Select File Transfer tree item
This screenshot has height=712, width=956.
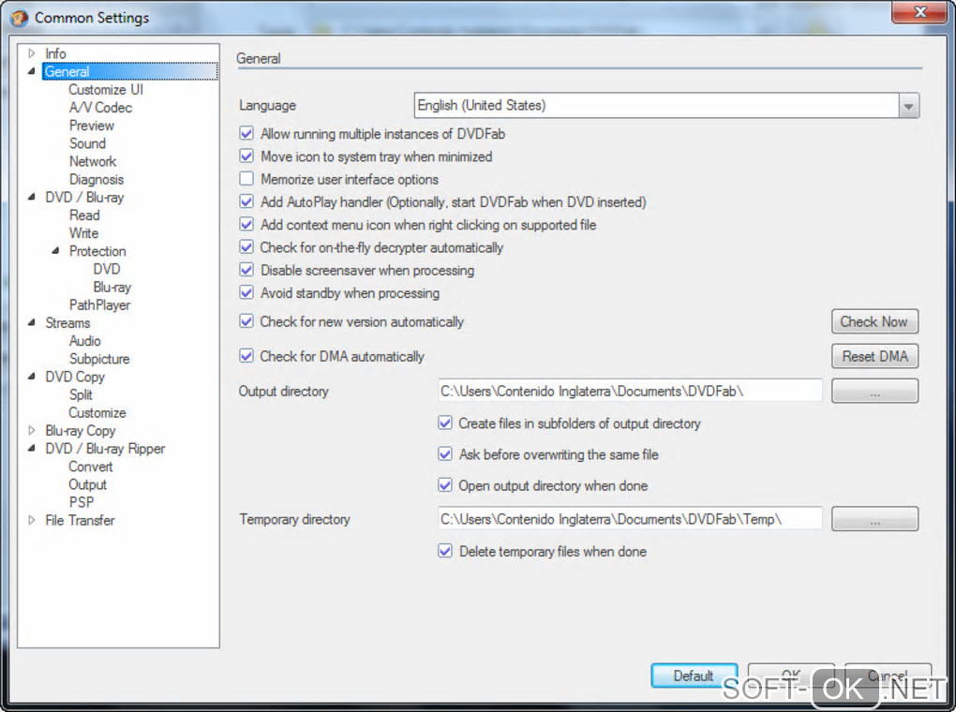point(80,520)
